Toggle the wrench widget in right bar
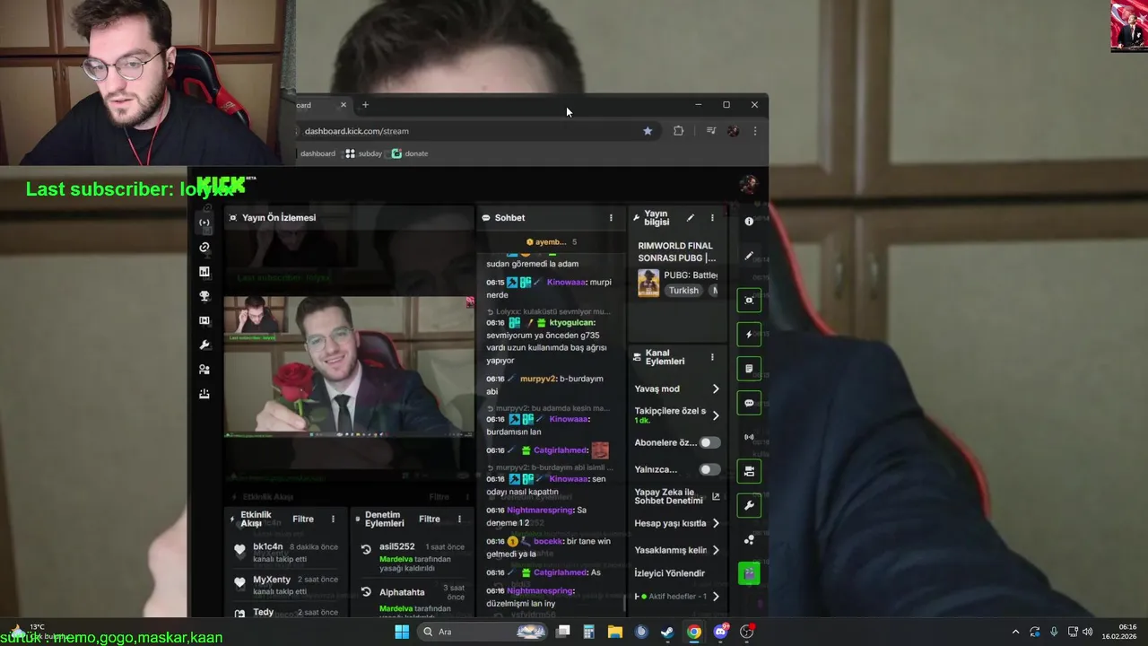Screen dimensions: 1148x646 [x=749, y=505]
